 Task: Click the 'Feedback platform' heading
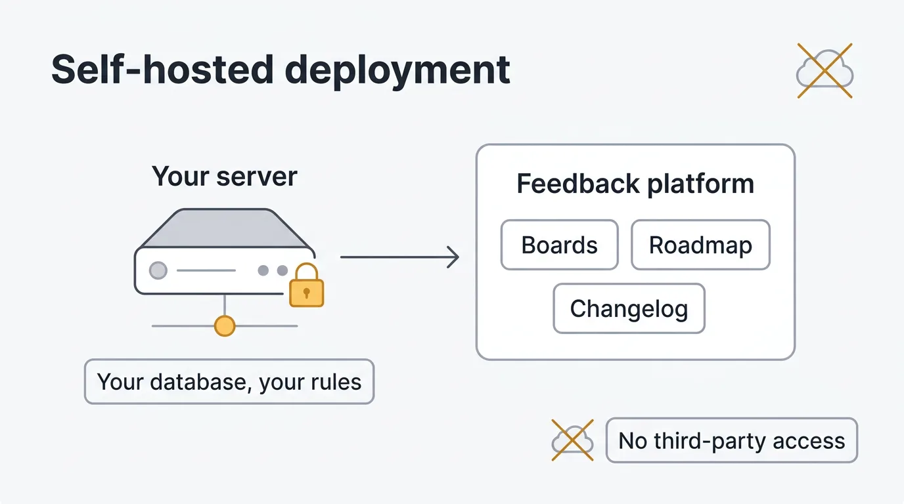point(635,184)
